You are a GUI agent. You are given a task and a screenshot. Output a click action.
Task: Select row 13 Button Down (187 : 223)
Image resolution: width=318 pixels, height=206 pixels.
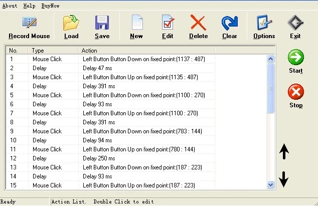(110, 167)
